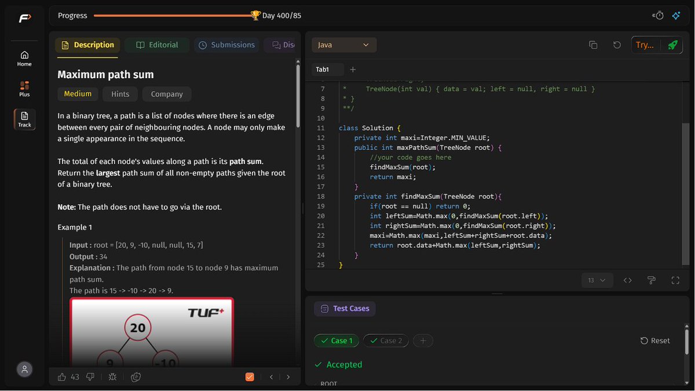The image size is (695, 391).
Task: Switch to the Description tab
Action: (87, 45)
